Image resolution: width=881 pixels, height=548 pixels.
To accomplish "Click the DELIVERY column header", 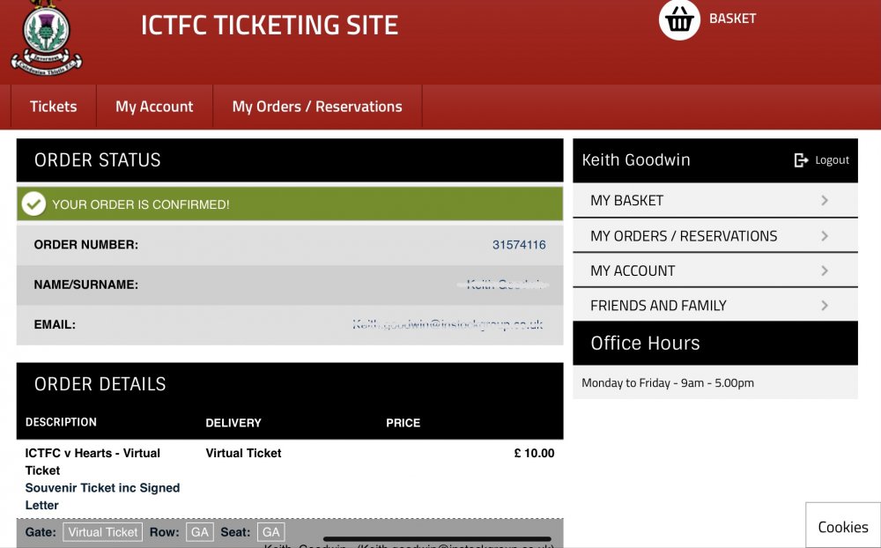I will point(233,423).
